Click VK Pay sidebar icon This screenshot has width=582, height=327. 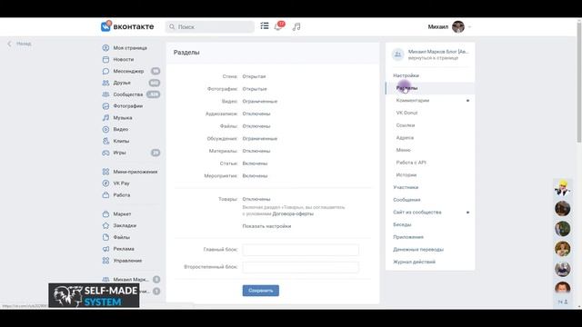click(x=105, y=183)
